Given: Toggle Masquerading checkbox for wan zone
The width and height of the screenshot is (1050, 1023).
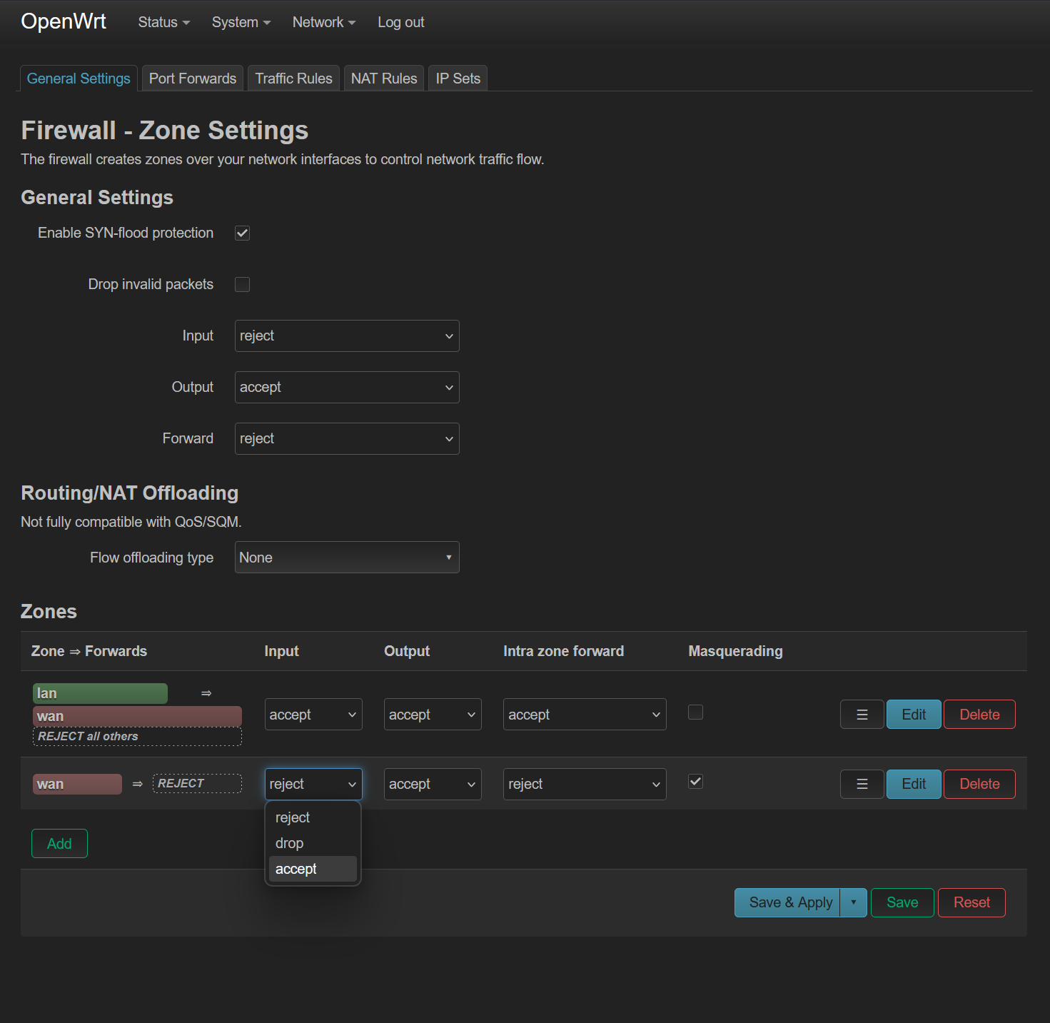Looking at the screenshot, I should (x=695, y=782).
